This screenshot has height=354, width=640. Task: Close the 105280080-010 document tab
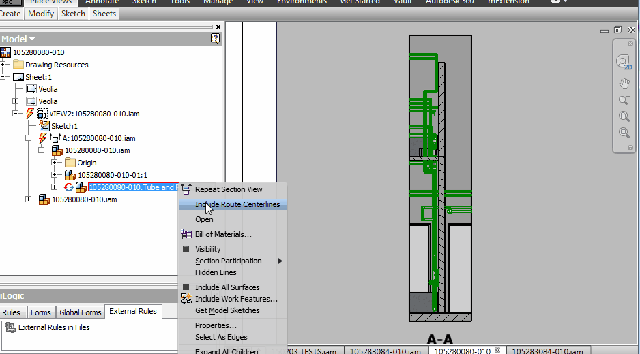(x=497, y=350)
